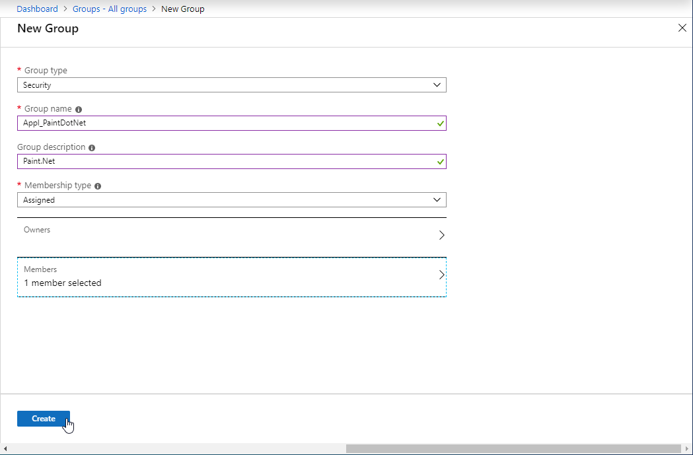693x455 pixels.
Task: Click the Group name info icon
Action: 79,109
